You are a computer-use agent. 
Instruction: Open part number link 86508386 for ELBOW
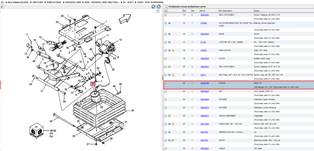pos(205,83)
